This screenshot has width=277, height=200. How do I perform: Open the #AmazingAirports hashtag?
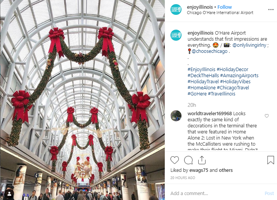point(239,76)
